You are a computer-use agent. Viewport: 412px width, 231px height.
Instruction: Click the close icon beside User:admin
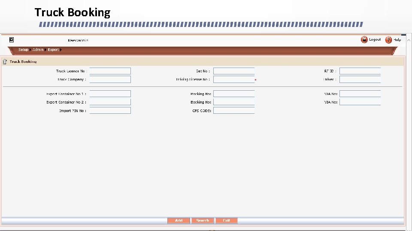[12, 39]
